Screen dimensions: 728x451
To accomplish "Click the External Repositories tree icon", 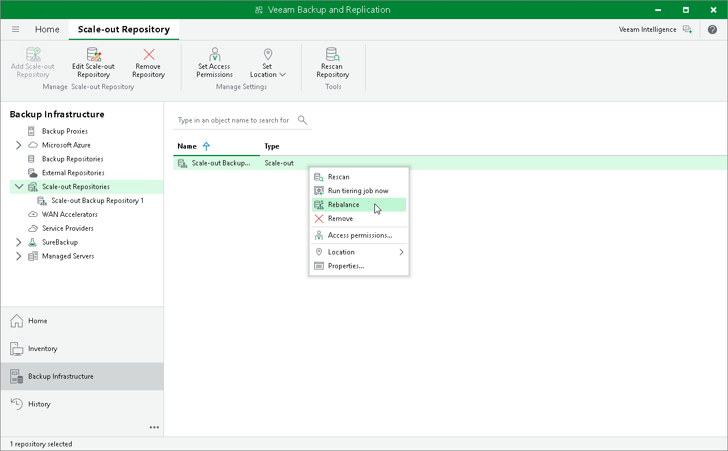I will coord(32,173).
